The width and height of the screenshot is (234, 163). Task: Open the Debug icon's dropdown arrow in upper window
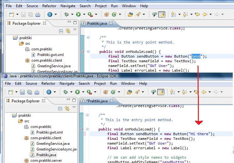[72, 14]
